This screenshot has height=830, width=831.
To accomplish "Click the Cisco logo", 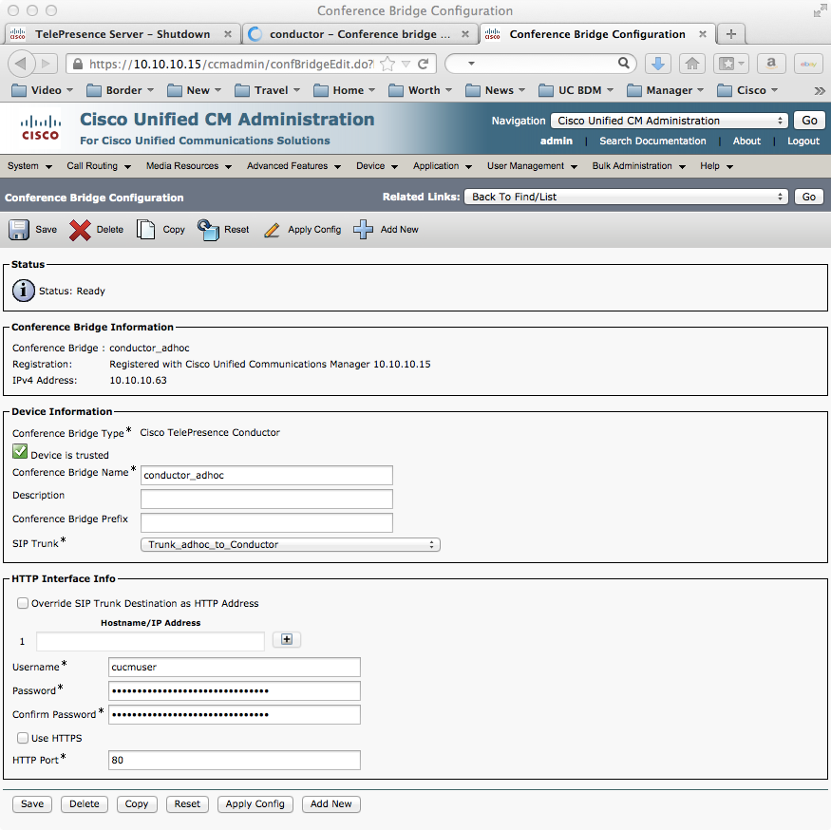I will [x=40, y=128].
